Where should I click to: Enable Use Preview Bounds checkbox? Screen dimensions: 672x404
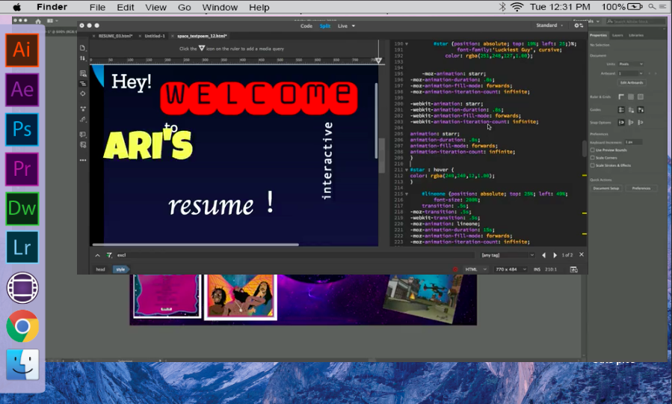593,150
